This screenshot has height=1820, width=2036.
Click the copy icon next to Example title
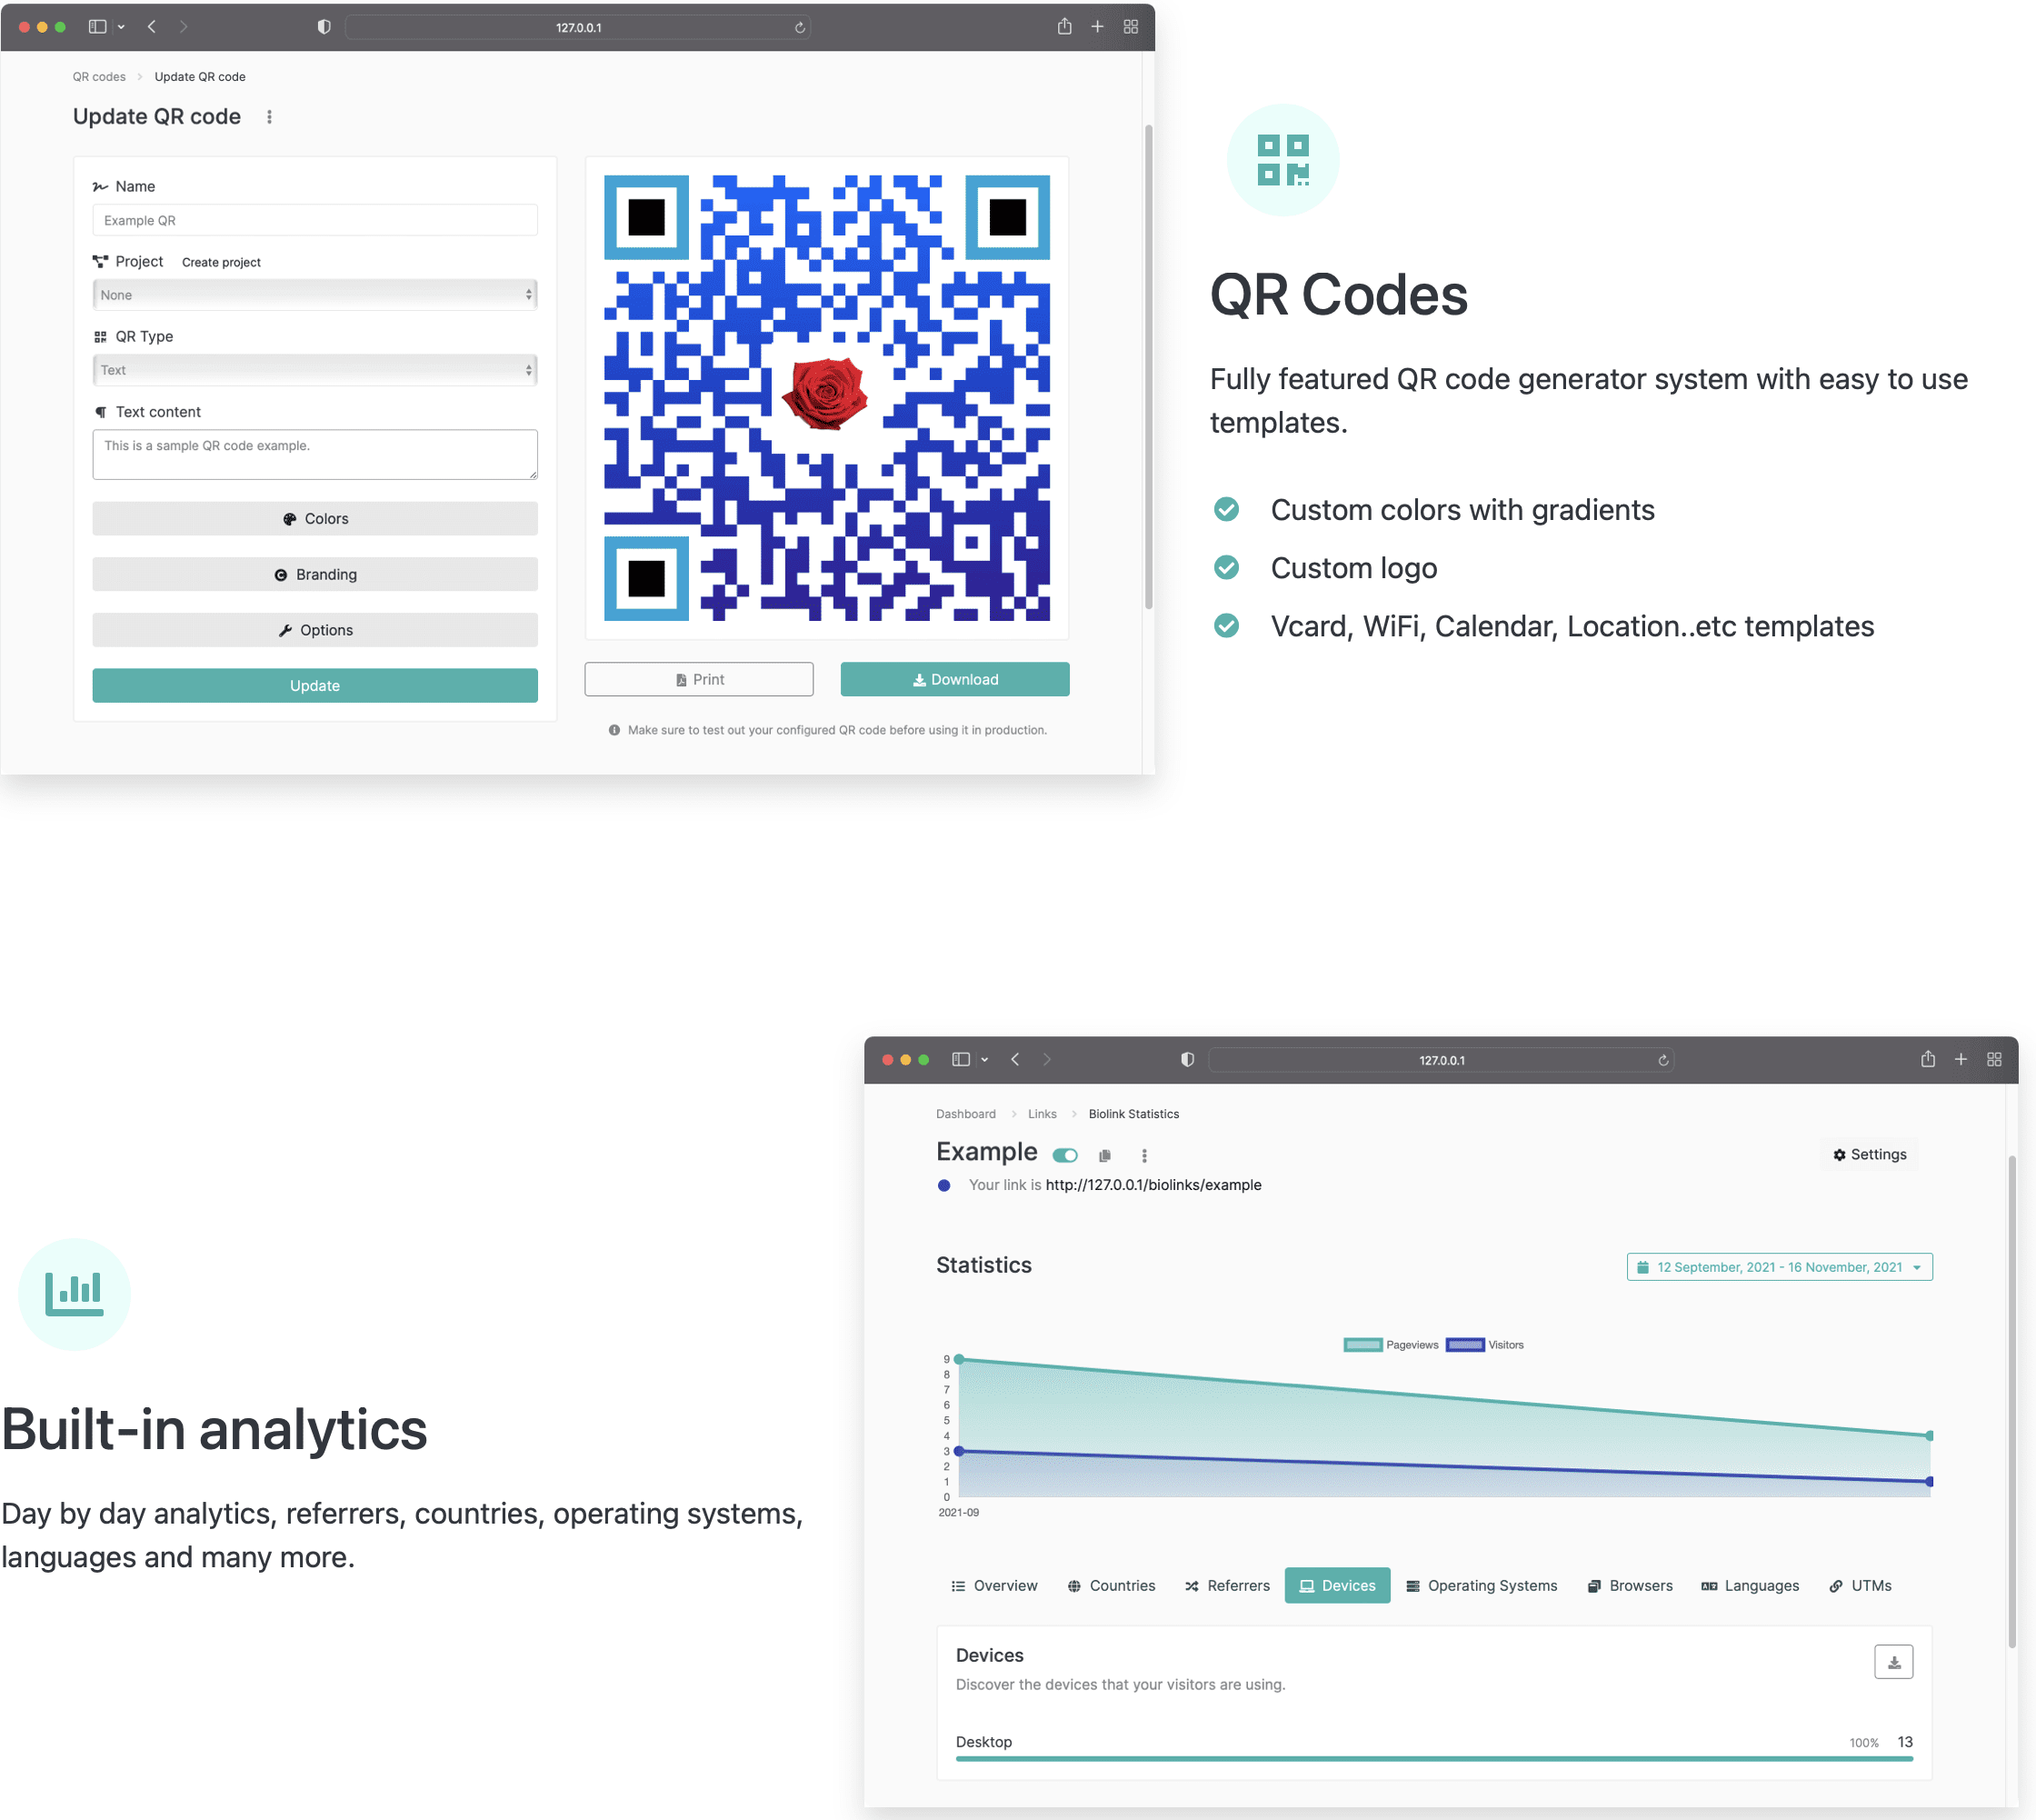pos(1104,1155)
